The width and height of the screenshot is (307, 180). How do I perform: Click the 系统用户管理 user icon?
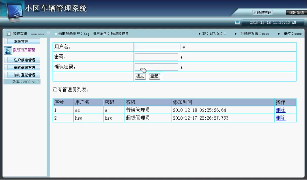[8, 50]
